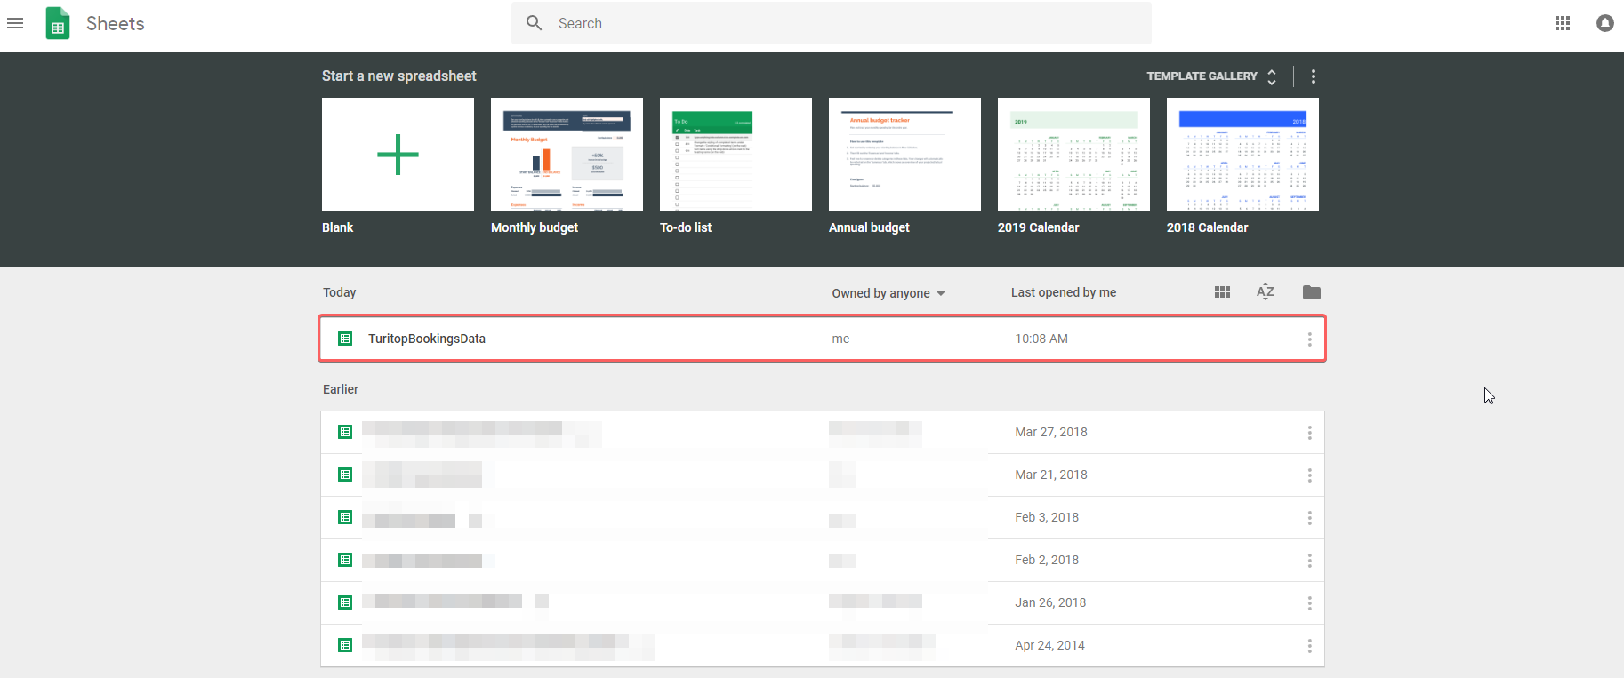Click the 10:08 AM time text
This screenshot has height=678, width=1624.
coord(1041,339)
